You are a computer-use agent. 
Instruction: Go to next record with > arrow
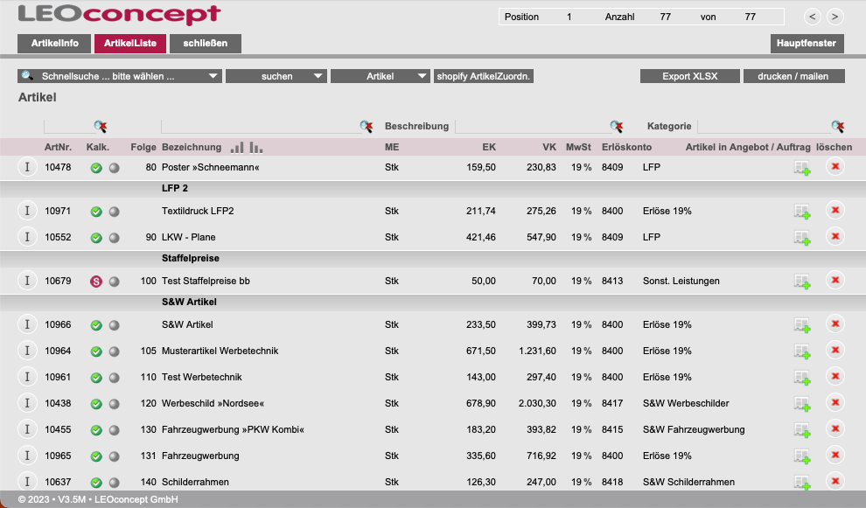[835, 17]
